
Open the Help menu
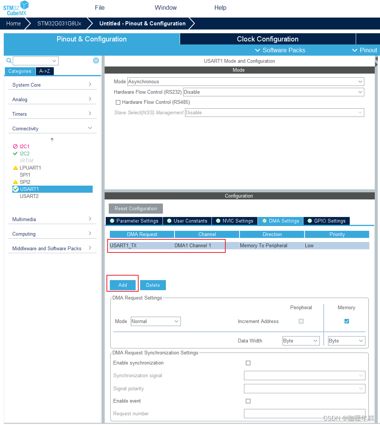pyautogui.click(x=220, y=7)
